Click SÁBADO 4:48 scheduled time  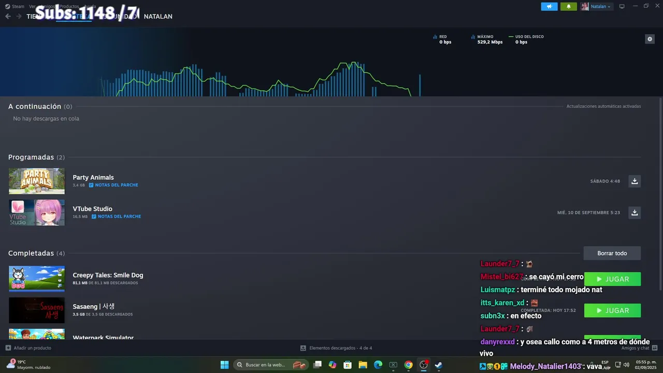pyautogui.click(x=605, y=181)
